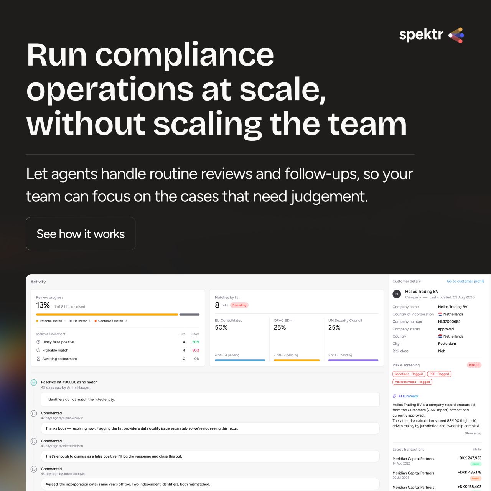The width and height of the screenshot is (491, 491).
Task: Select the Adverse media · Flagged tag
Action: point(412,382)
